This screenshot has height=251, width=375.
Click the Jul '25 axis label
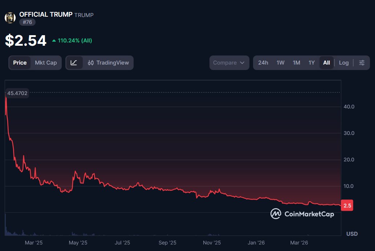[122, 243]
